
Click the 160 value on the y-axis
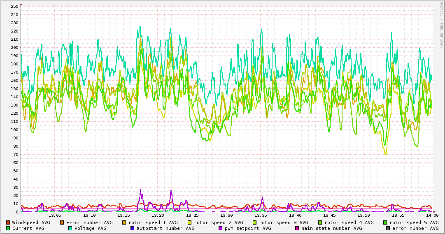click(14, 81)
